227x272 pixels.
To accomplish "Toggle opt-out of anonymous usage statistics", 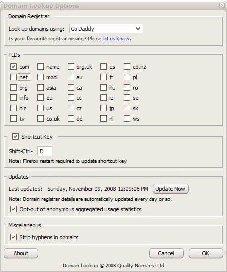I will 13,209.
